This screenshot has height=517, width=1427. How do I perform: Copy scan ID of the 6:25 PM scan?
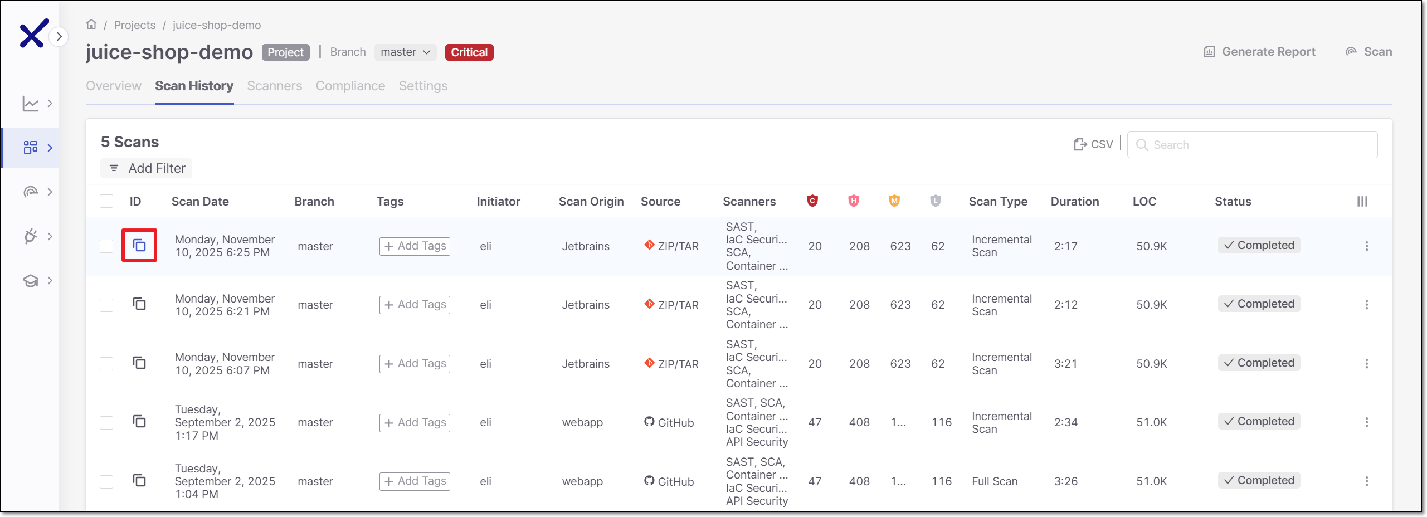139,245
